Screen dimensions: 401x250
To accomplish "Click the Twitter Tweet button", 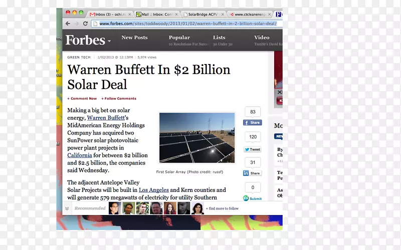I will (253, 149).
